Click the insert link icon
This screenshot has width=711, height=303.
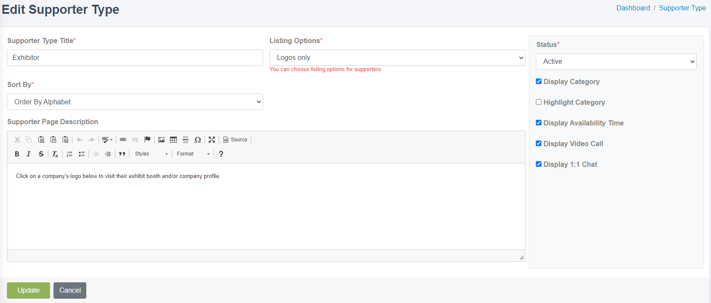coord(123,140)
